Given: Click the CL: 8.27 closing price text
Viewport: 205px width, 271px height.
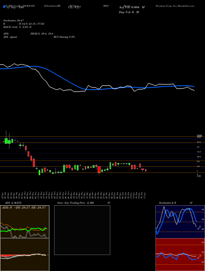Looking at the screenshot, I should 74,7.
